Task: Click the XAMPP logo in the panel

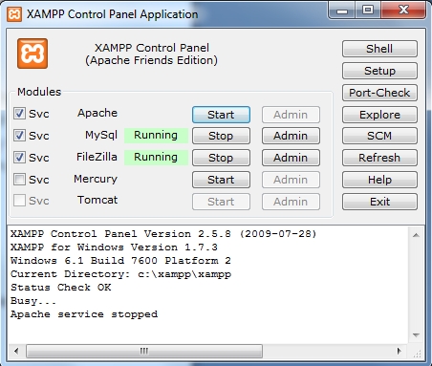Action: [x=32, y=54]
